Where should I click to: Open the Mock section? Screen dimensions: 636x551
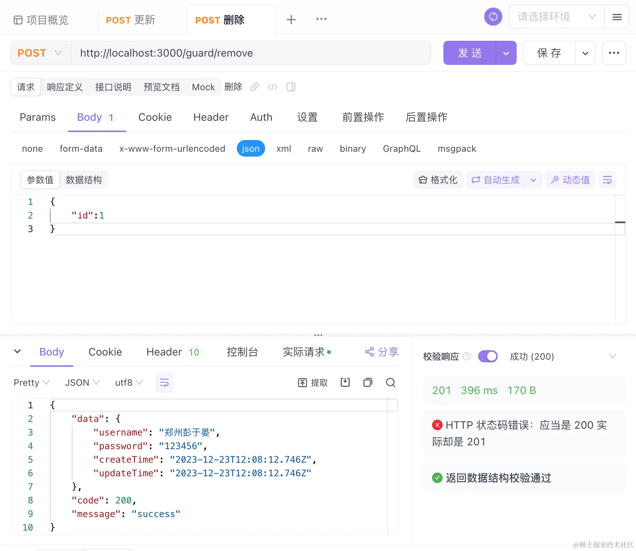pyautogui.click(x=203, y=87)
